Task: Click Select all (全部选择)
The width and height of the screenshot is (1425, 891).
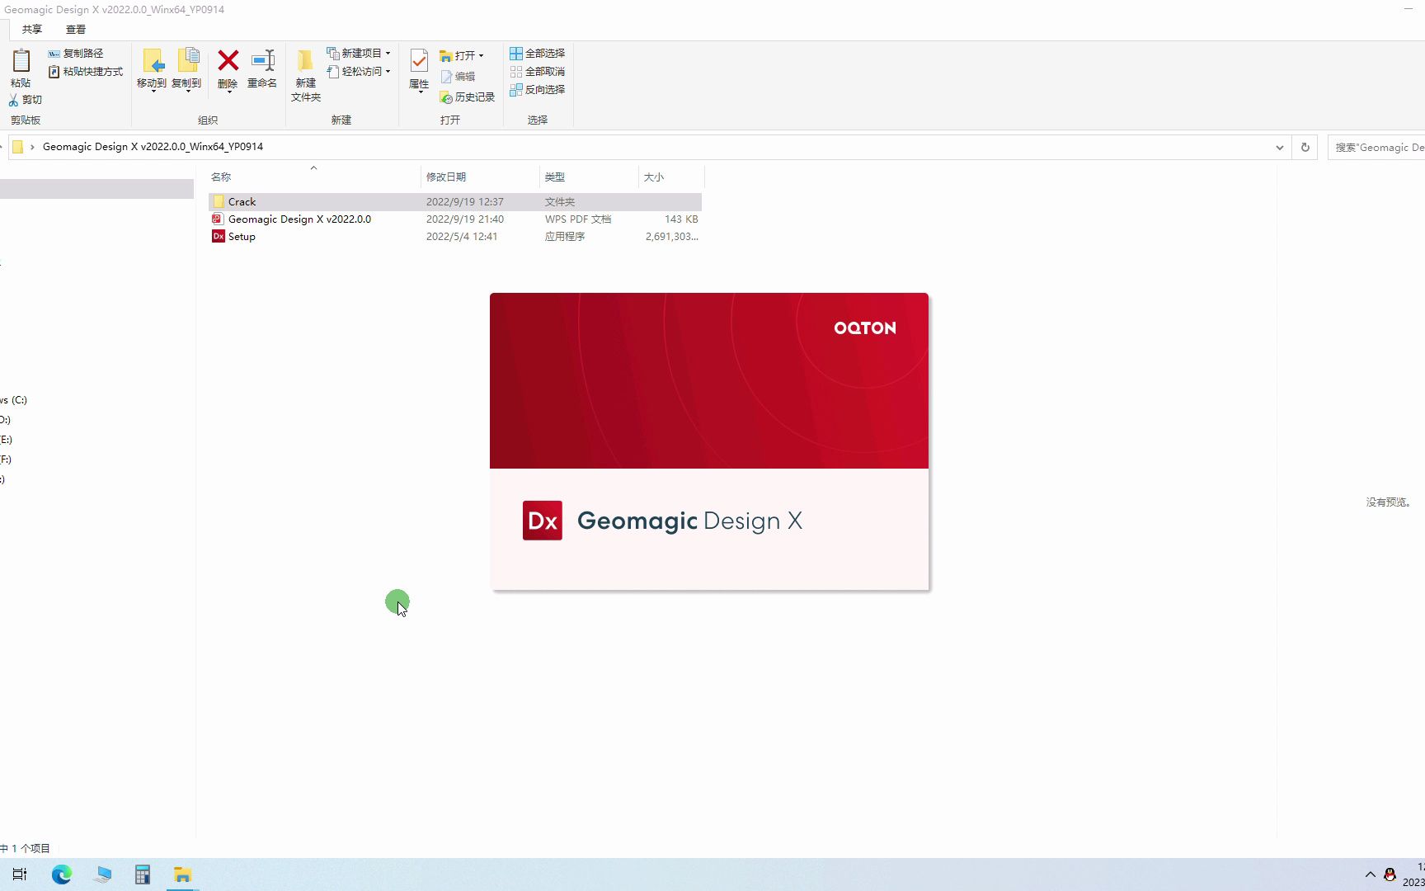Action: click(x=538, y=53)
